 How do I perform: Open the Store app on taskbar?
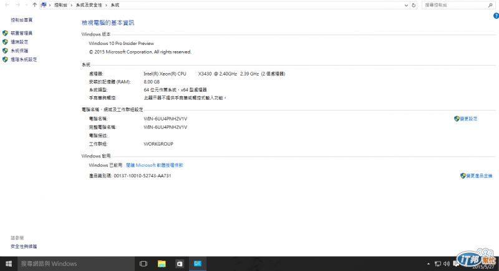180,264
